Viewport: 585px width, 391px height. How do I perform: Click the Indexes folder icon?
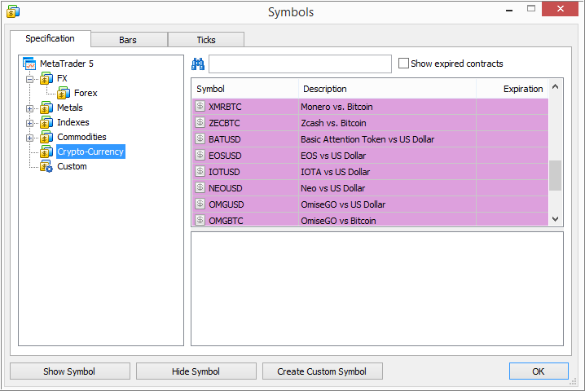[46, 122]
